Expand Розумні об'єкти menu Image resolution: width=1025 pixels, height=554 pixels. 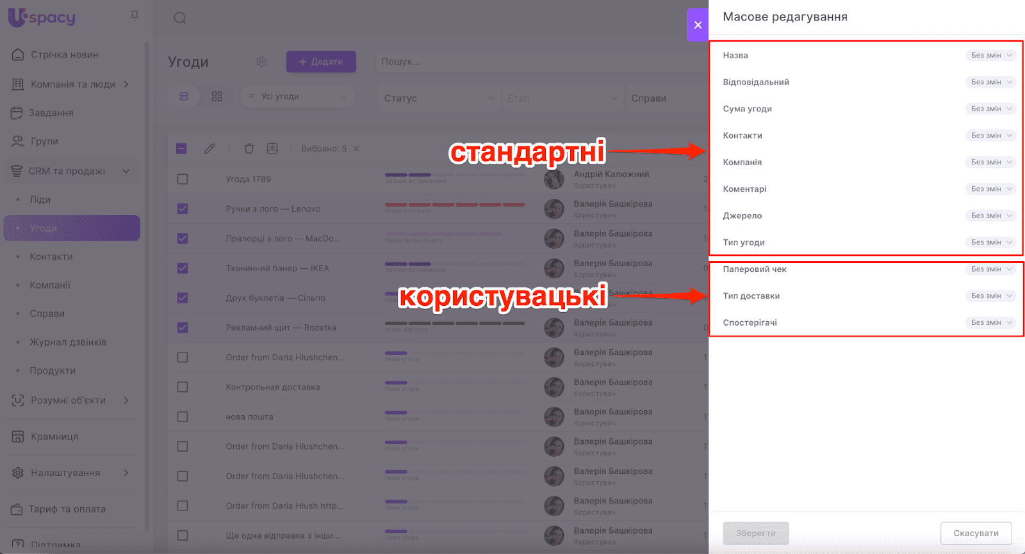click(x=126, y=400)
